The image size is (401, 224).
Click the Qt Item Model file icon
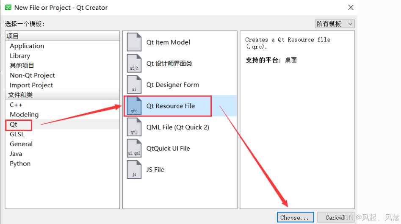(x=134, y=42)
